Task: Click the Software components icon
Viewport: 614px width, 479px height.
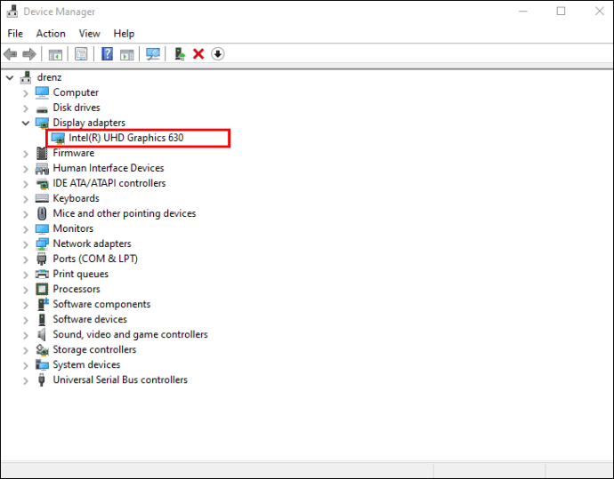Action: pyautogui.click(x=43, y=304)
